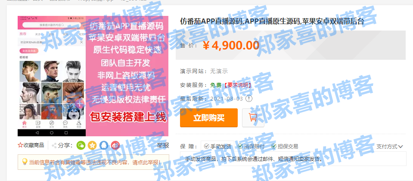The image size is (413, 181).
Task: Click the ￥4,900.00 price display
Action: 231,46
